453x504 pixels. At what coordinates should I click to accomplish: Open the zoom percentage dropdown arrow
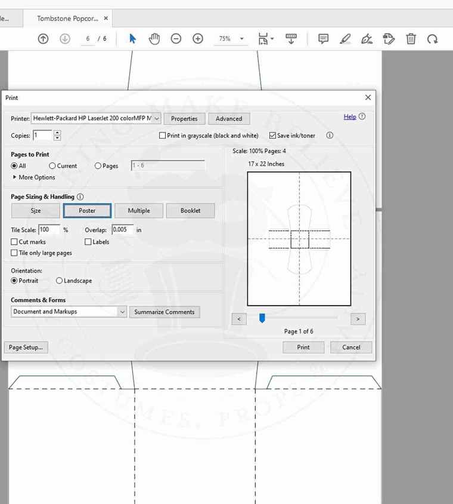coord(242,39)
